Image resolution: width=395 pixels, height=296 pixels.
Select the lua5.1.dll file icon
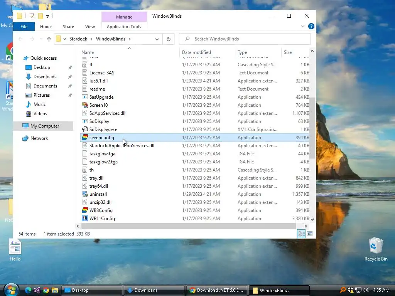click(x=85, y=81)
